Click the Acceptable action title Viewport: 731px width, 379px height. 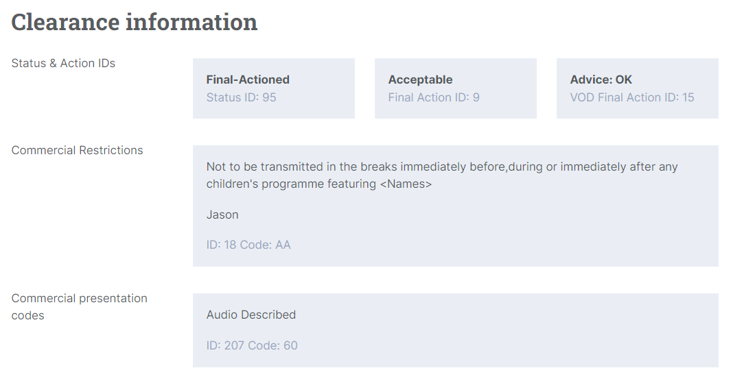point(420,80)
